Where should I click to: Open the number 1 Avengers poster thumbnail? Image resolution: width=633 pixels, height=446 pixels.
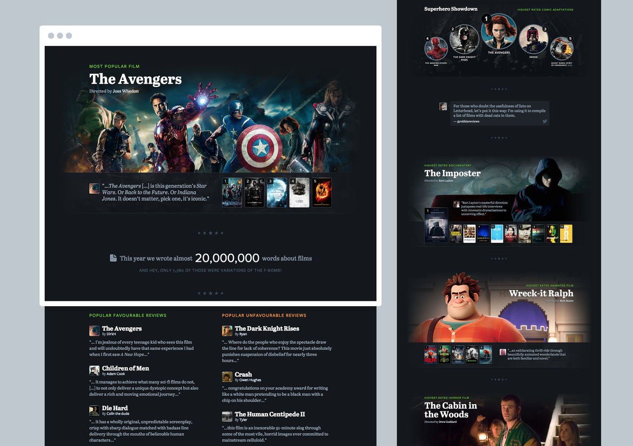232,193
